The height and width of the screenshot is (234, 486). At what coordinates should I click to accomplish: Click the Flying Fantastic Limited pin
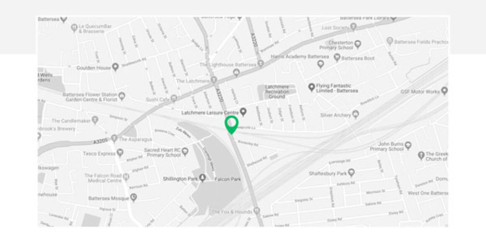(311, 87)
